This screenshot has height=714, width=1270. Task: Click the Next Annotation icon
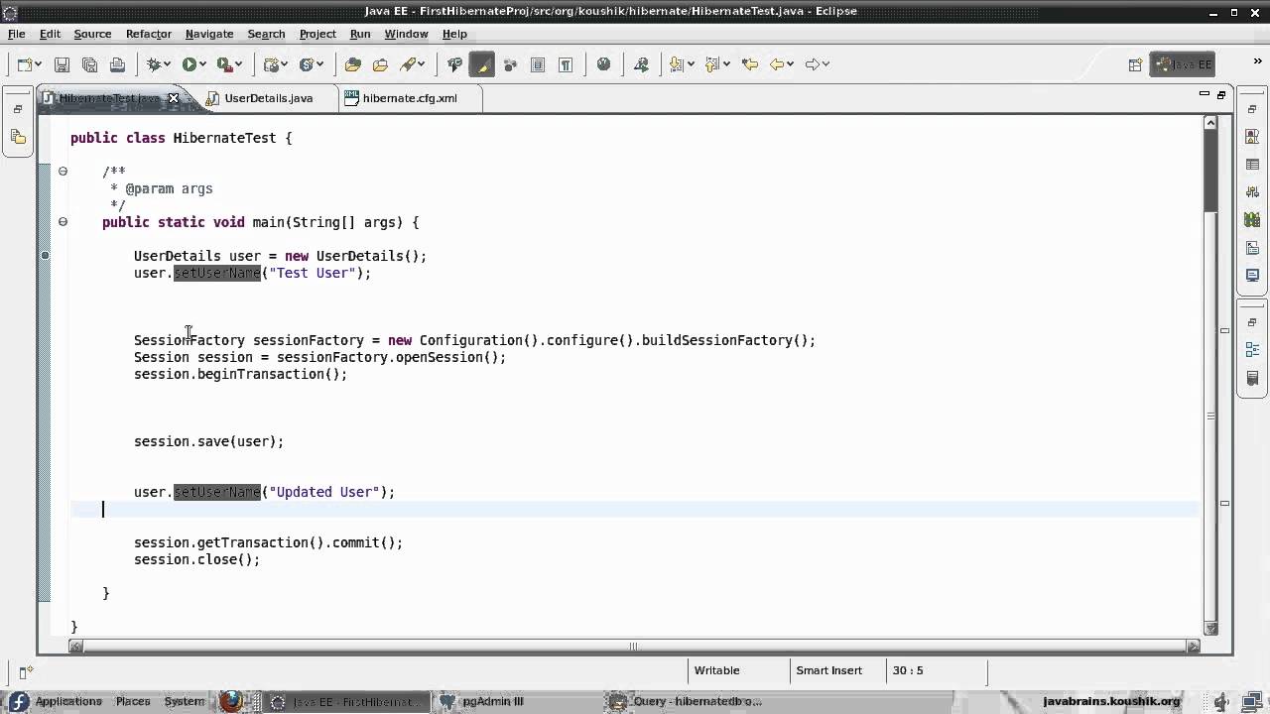(677, 64)
